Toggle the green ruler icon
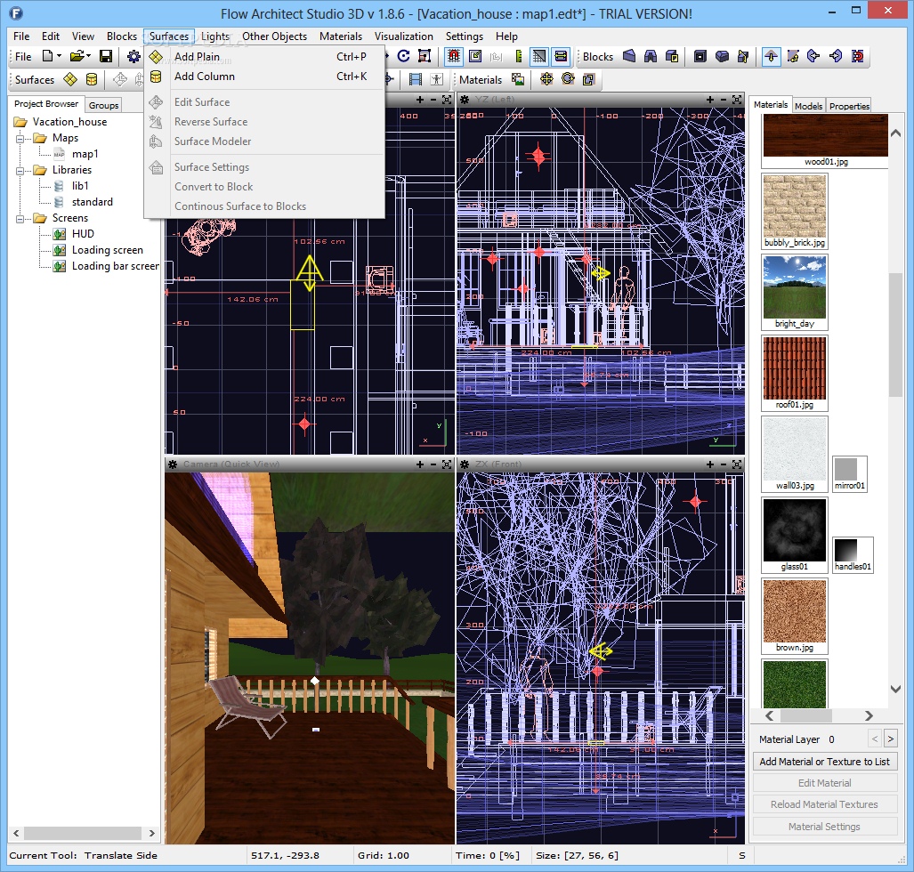 [518, 56]
